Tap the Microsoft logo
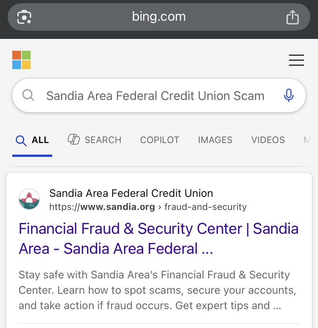318x328 pixels. click(22, 60)
